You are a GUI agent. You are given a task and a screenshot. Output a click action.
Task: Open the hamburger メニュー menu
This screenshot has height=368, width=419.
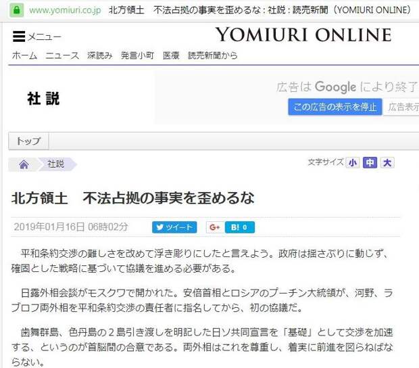click(x=37, y=37)
